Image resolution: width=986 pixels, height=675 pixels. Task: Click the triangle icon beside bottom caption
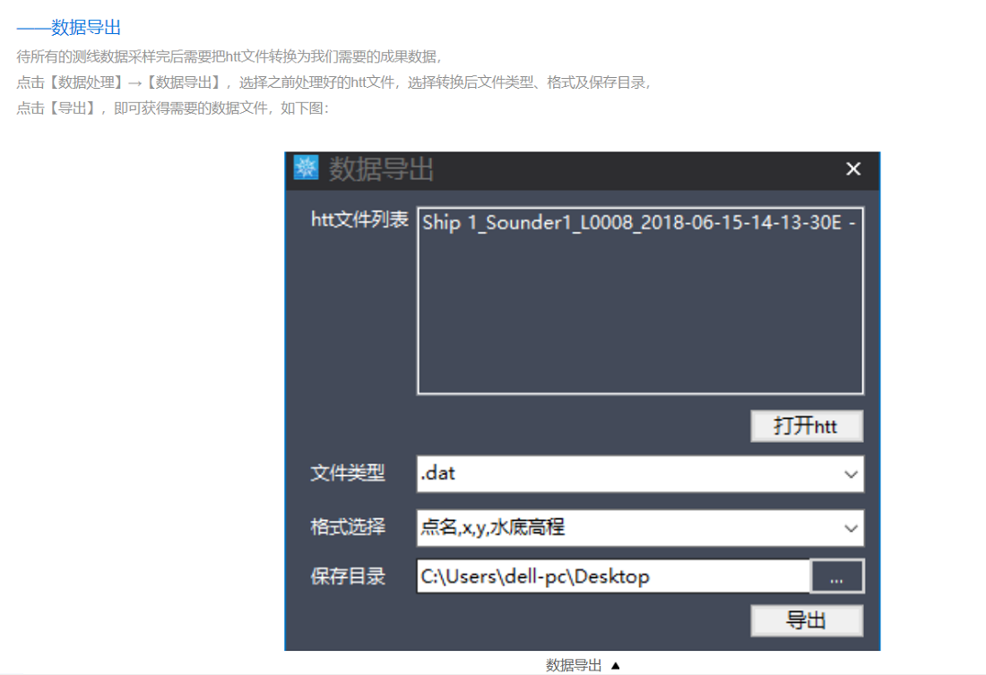tap(615, 665)
